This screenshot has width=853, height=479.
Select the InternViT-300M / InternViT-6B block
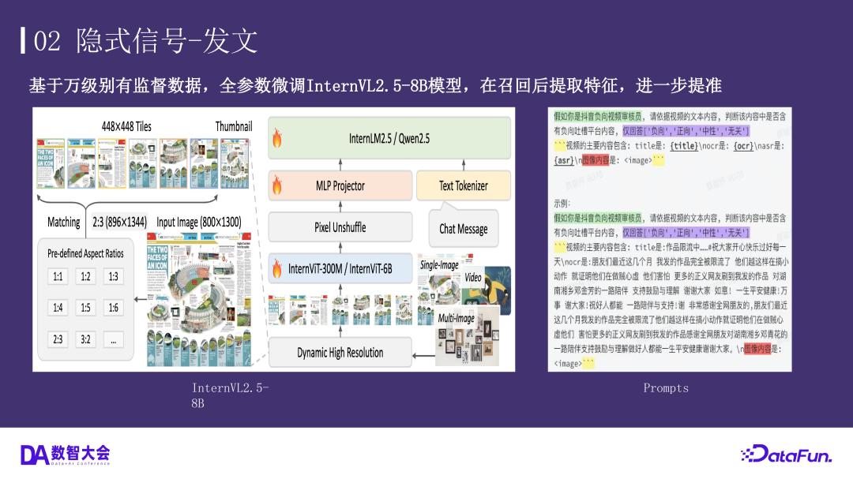[340, 268]
